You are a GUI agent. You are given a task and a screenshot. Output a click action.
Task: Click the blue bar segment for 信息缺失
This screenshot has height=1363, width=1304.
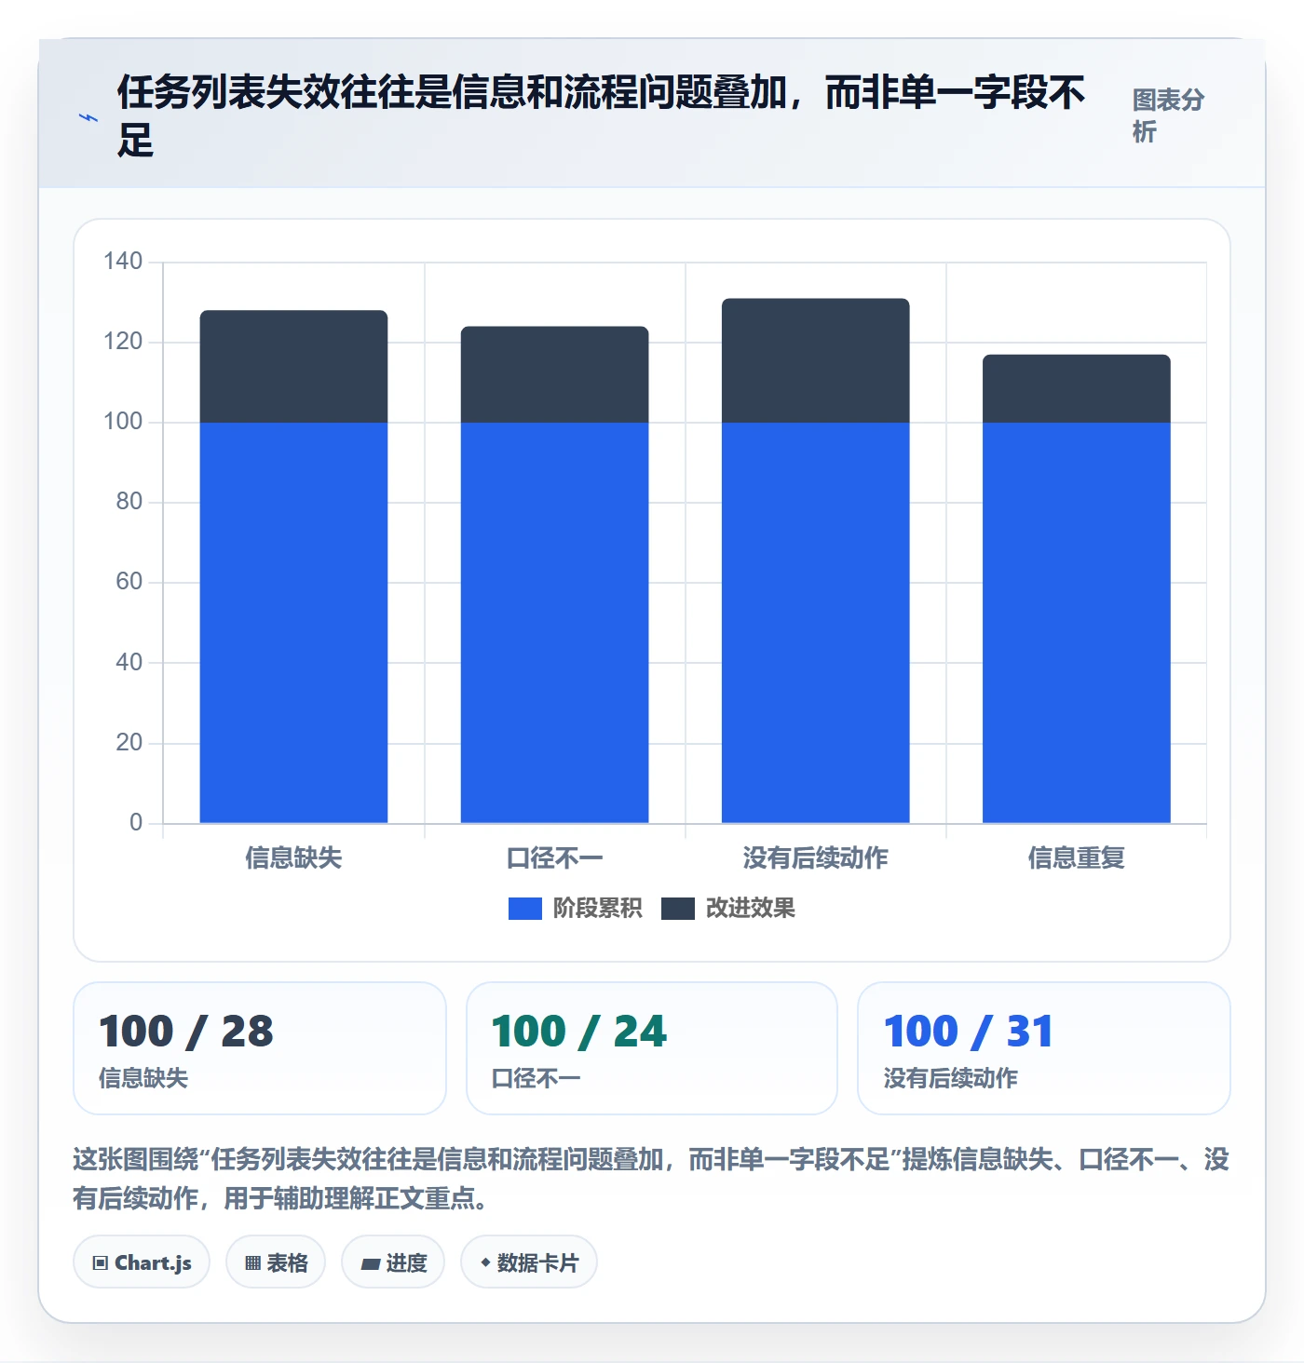pyautogui.click(x=293, y=623)
